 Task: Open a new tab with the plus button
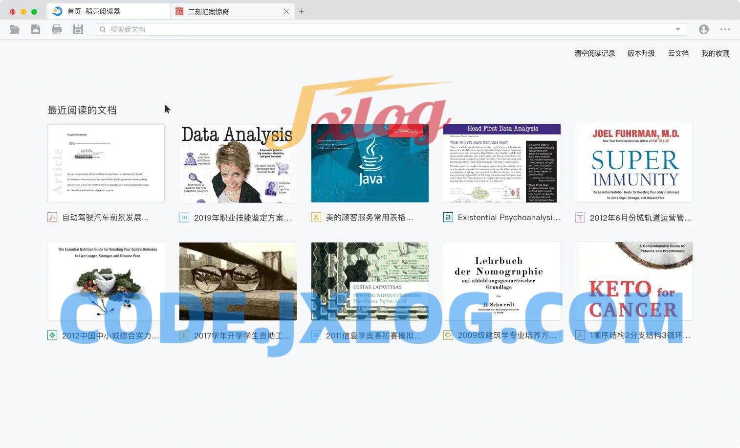(302, 11)
